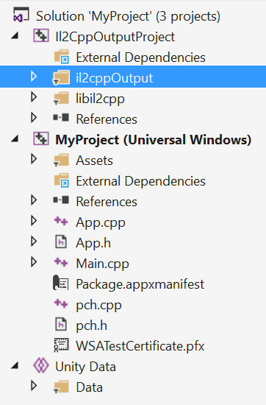The height and width of the screenshot is (405, 266).
Task: Click the C++ file icon for Main.cpp
Action: click(x=61, y=262)
